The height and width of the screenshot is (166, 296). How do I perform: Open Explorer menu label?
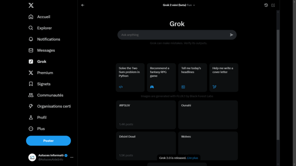[44, 28]
